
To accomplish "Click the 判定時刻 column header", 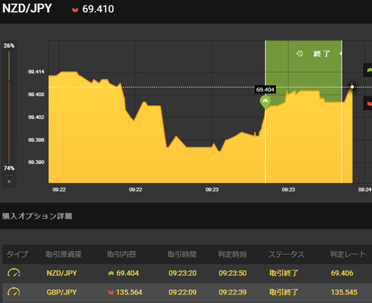I will [232, 254].
